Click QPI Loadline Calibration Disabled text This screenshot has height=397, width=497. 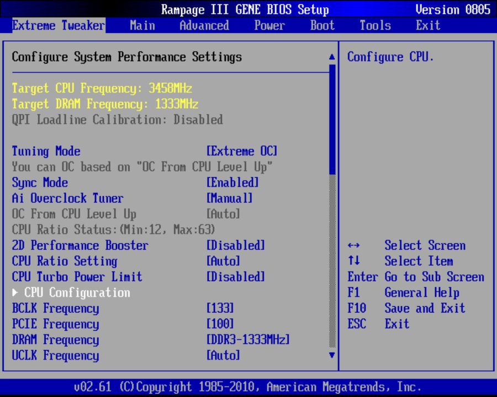pos(117,120)
